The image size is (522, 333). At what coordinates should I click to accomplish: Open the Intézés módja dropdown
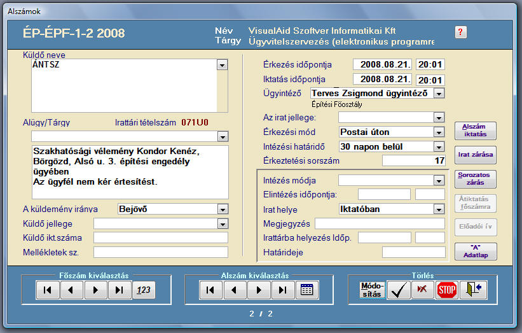439,181
